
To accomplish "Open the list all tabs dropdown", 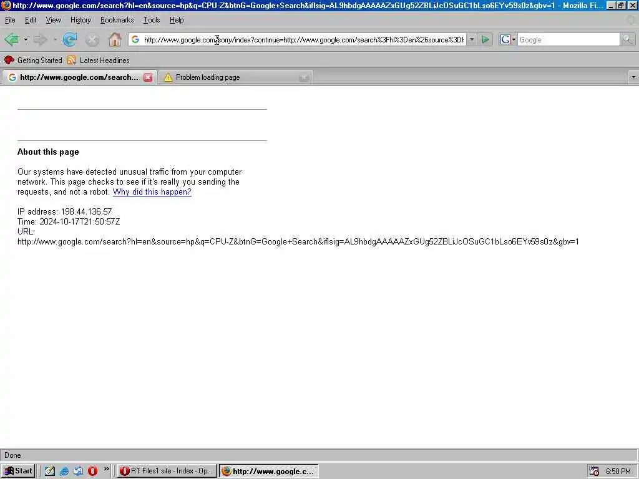I will click(x=633, y=77).
